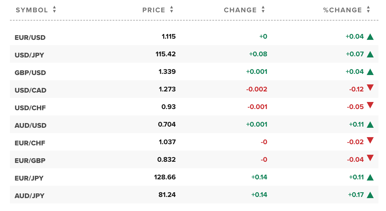Click the SYMBOL column header
Viewport: 386px width, 211px height.
point(32,10)
